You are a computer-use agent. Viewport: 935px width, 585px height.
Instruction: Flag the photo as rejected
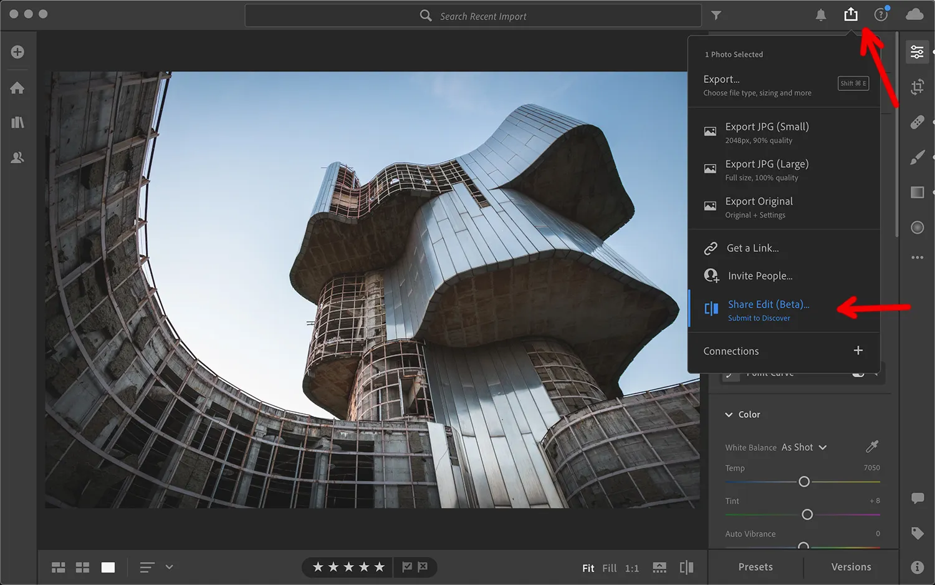point(423,567)
